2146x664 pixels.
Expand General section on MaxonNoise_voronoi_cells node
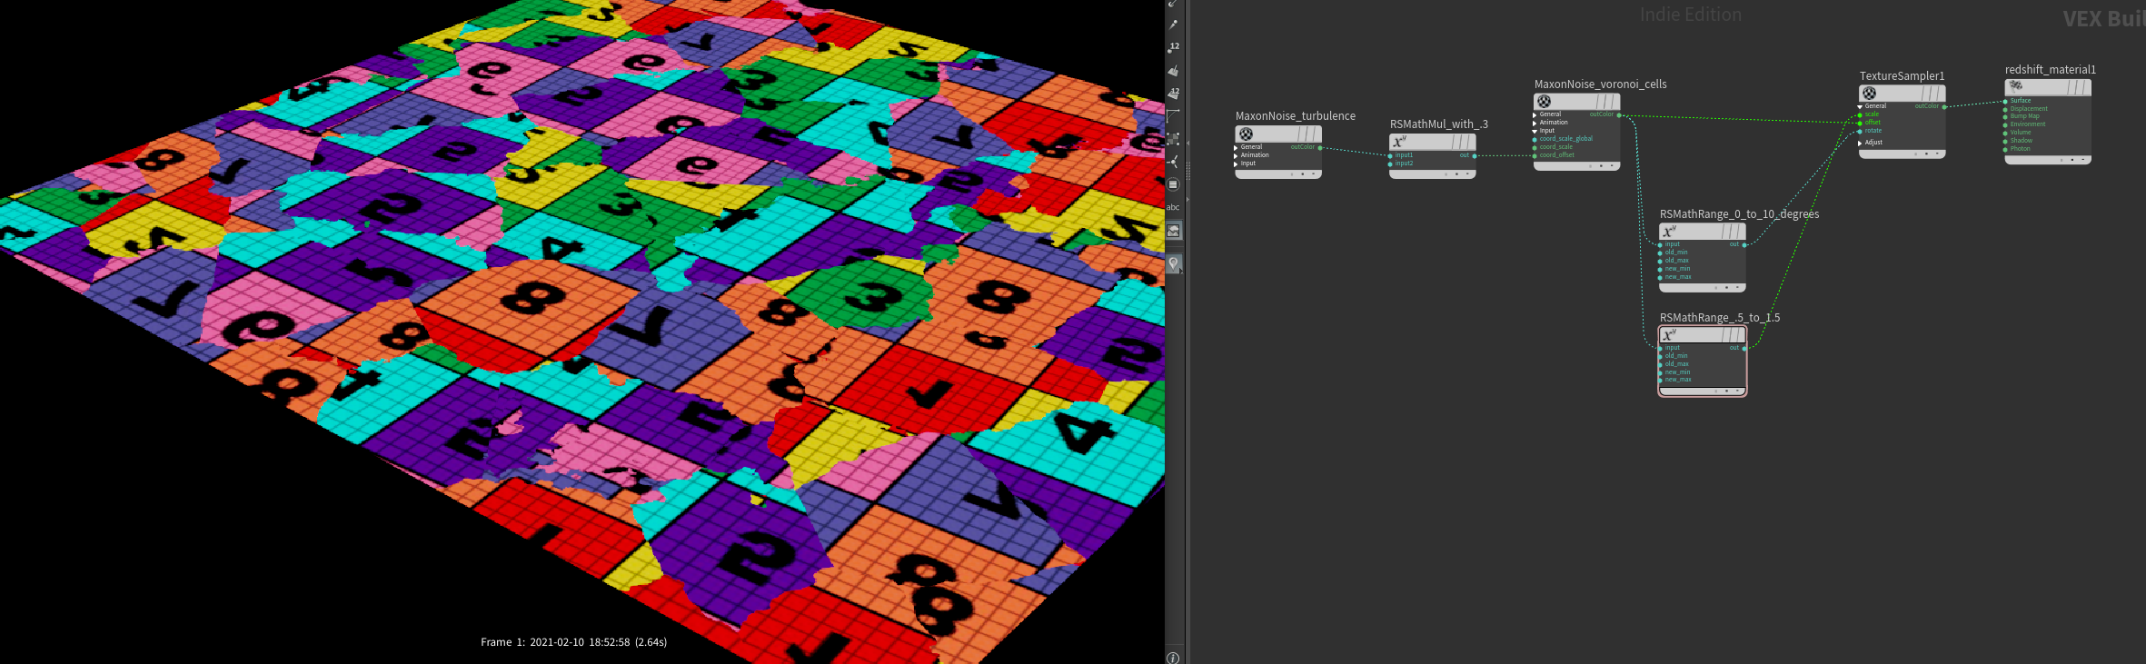point(1535,114)
